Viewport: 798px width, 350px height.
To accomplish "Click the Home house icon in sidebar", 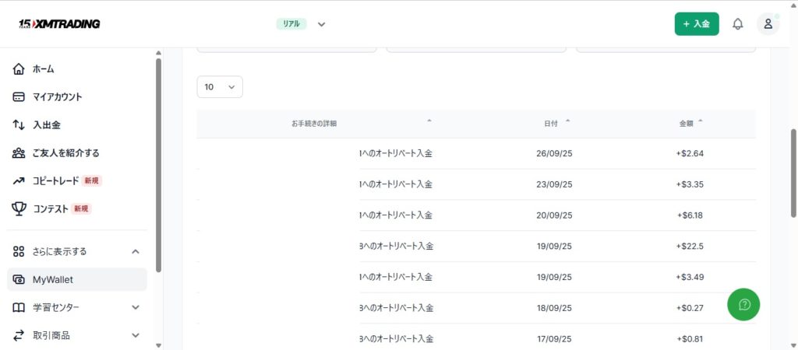I will pos(19,69).
